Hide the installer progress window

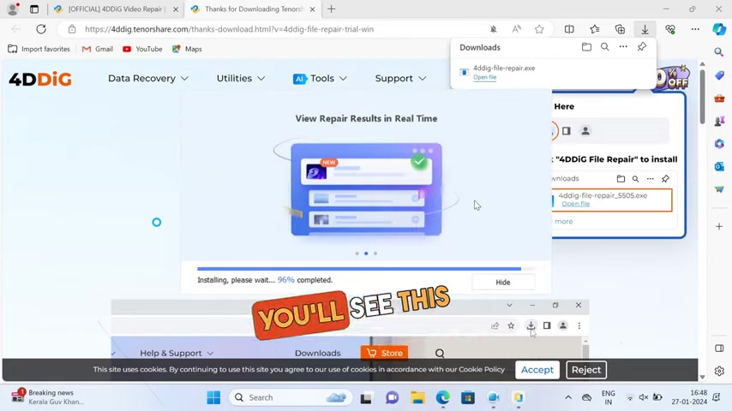tap(503, 283)
